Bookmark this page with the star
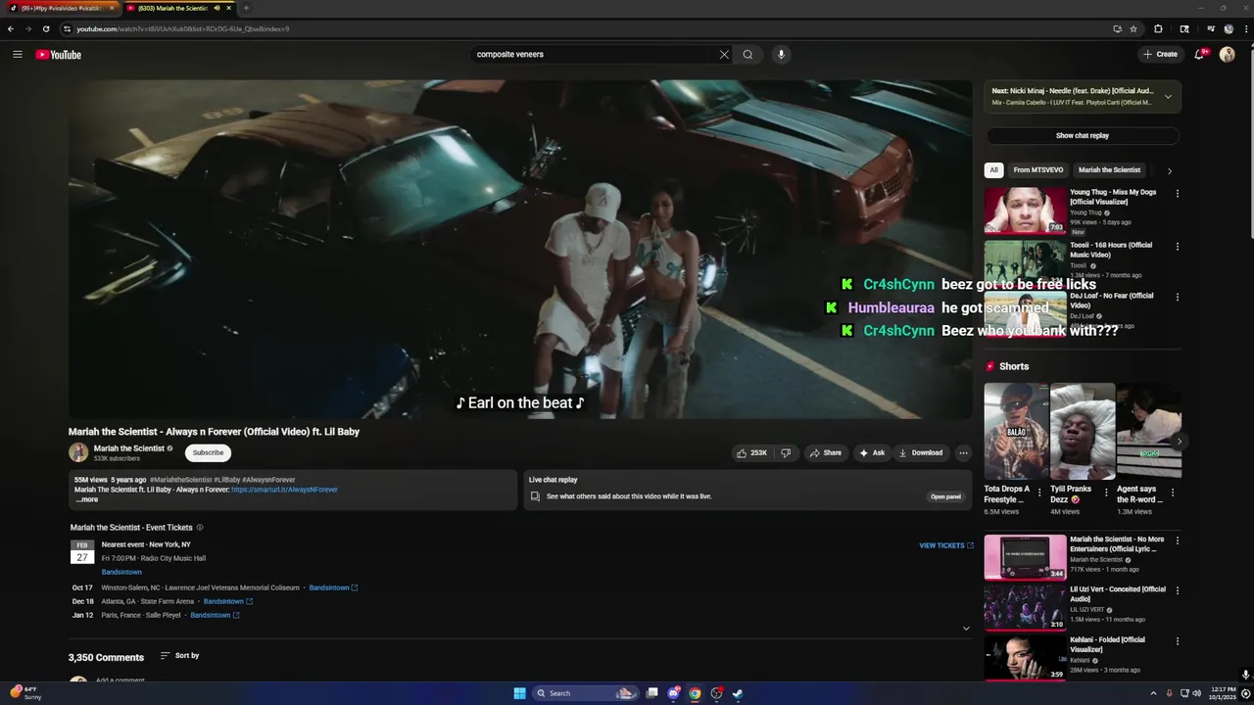The width and height of the screenshot is (1254, 705). tap(1133, 28)
